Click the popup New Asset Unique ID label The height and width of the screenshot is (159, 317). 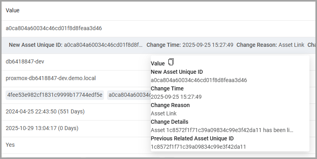pos(177,72)
